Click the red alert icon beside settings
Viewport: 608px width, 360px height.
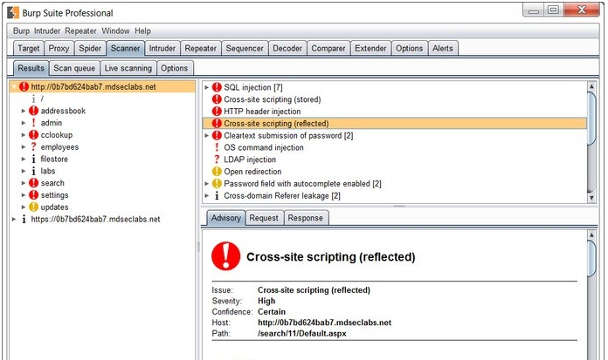34,194
